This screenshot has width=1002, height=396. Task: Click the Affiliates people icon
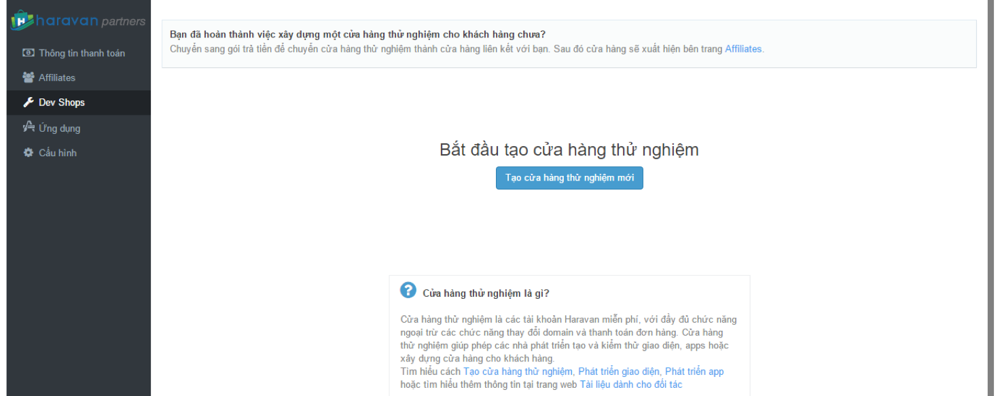tap(29, 77)
